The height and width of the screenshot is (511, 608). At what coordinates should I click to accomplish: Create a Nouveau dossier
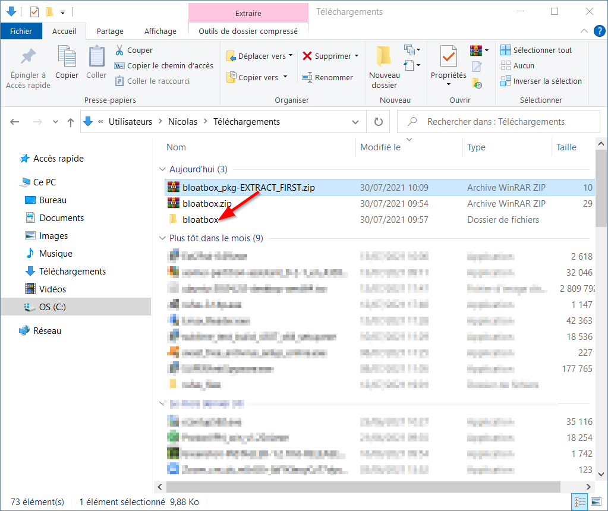384,67
